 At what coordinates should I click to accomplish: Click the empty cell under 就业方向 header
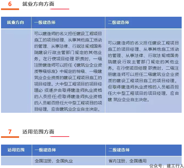[x=16, y=71]
